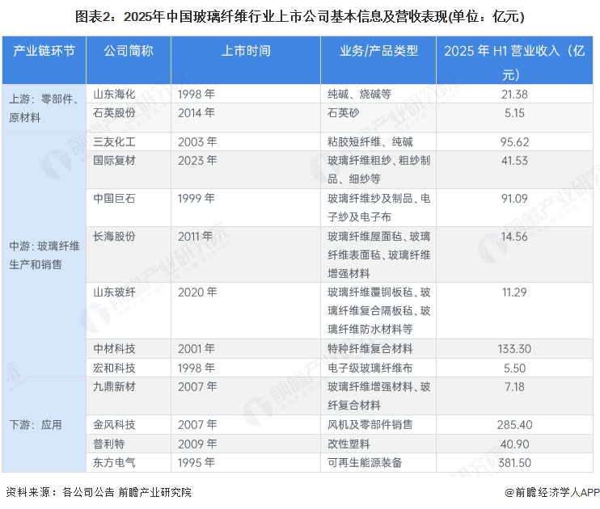This screenshot has height=509, width=600.
Task: Select company name 国际复材
Action: [114, 161]
